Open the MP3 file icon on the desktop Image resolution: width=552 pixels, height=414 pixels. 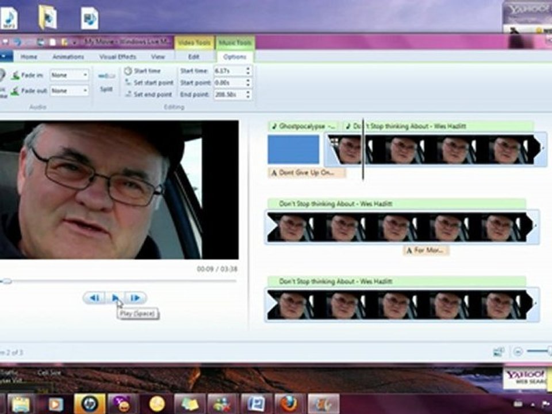pos(9,18)
